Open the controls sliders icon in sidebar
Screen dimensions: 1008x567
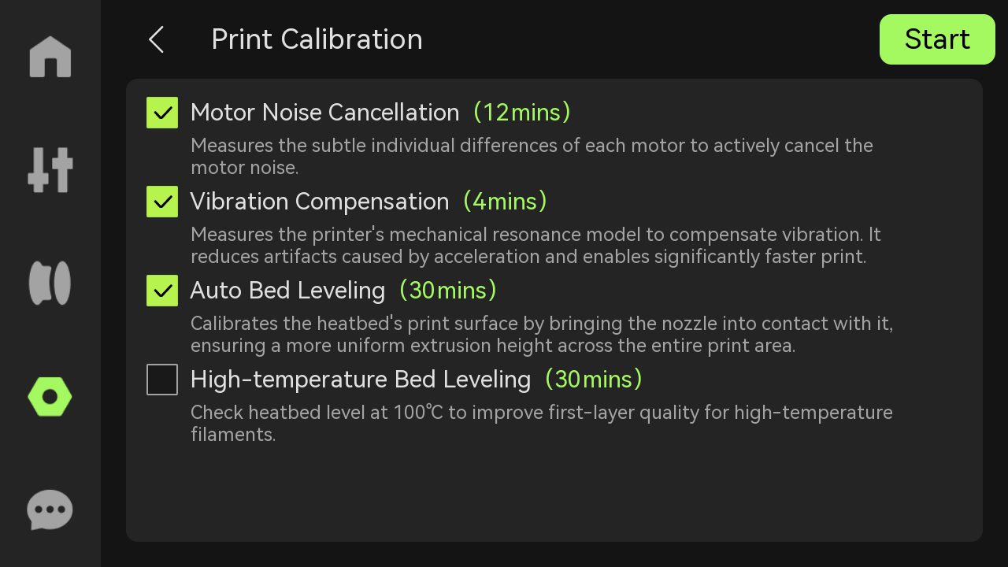[x=50, y=169]
